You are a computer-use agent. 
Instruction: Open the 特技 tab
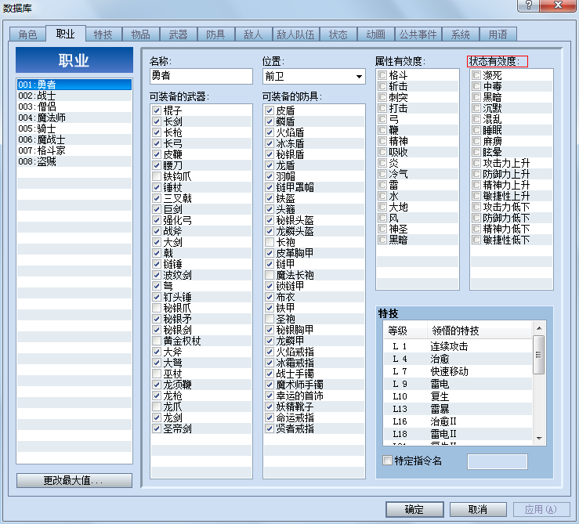coord(103,34)
